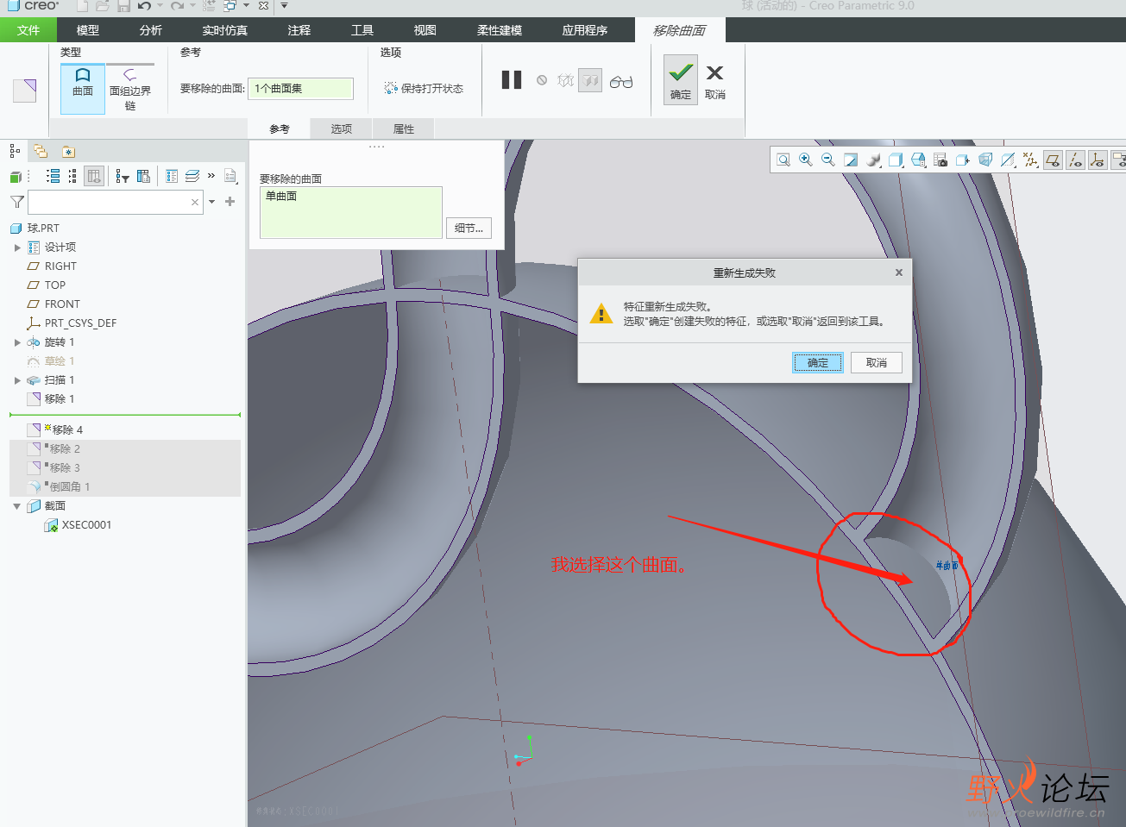
Task: Close the 重新生成失败 dialog
Action: point(899,273)
